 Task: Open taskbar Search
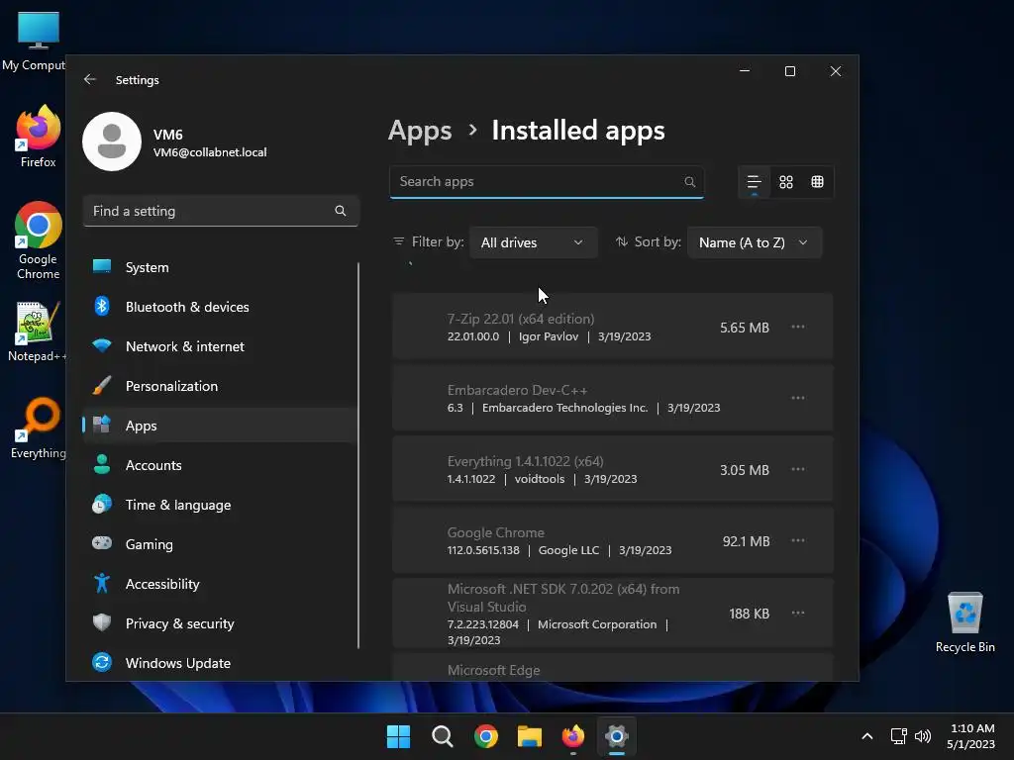443,736
